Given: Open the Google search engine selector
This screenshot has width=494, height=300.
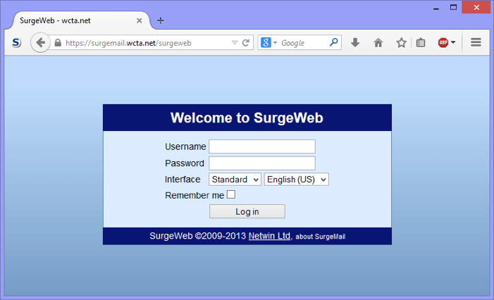Looking at the screenshot, I should (268, 42).
